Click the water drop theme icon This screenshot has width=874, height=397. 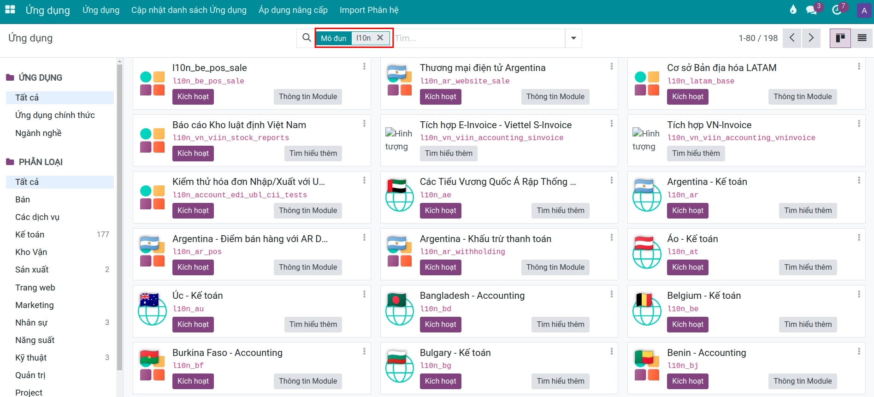(793, 10)
